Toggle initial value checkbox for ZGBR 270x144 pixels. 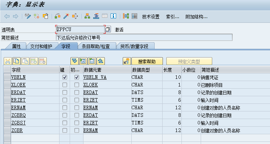tap(77, 131)
